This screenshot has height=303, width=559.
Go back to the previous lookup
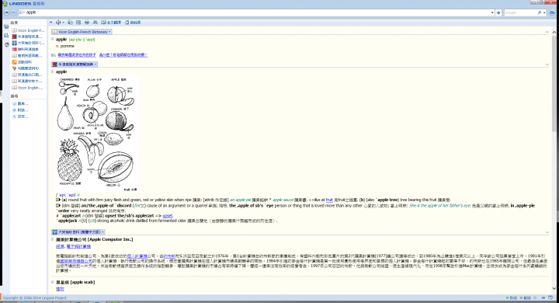[x=6, y=12]
